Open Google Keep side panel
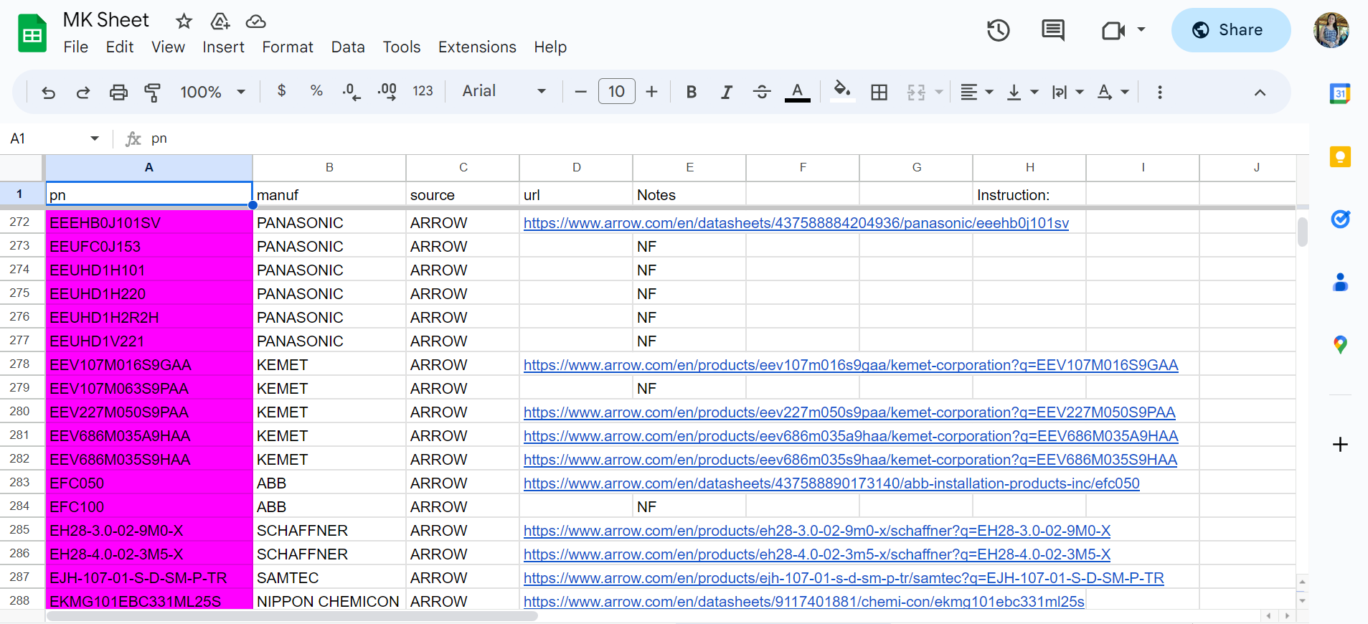This screenshot has height=624, width=1368. [1340, 156]
